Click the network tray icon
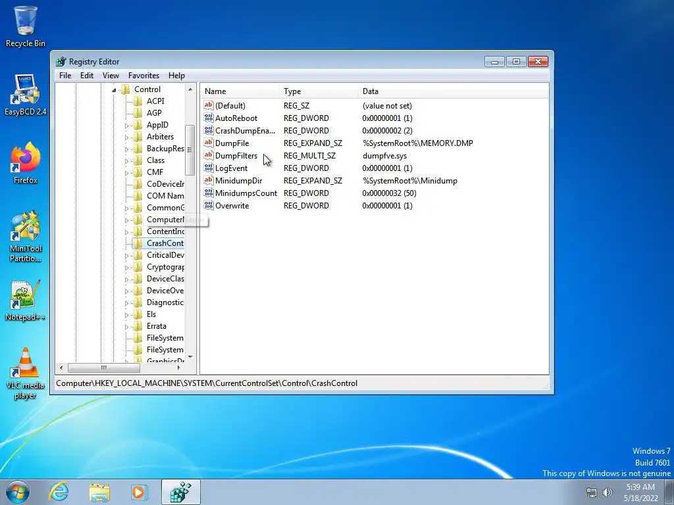 [592, 493]
